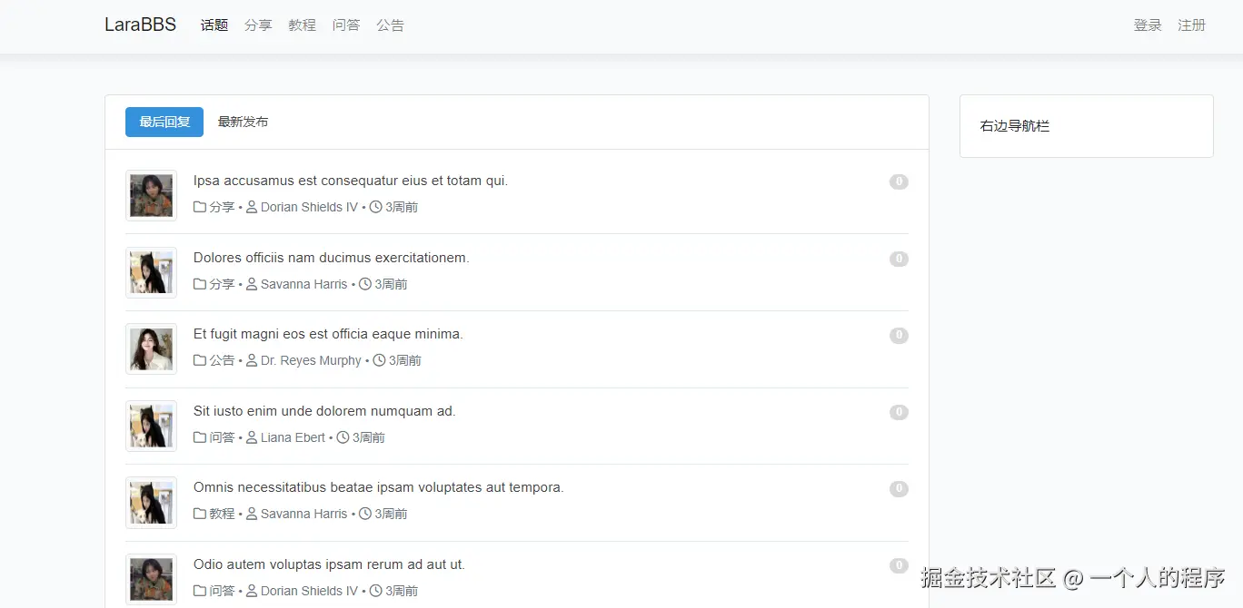Open Dorian Shields IV in 'Odio autem' row
1243x608 pixels.
309,591
